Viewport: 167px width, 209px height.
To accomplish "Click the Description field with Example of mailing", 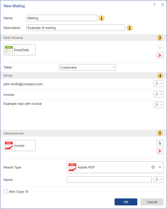I will coord(75,28).
